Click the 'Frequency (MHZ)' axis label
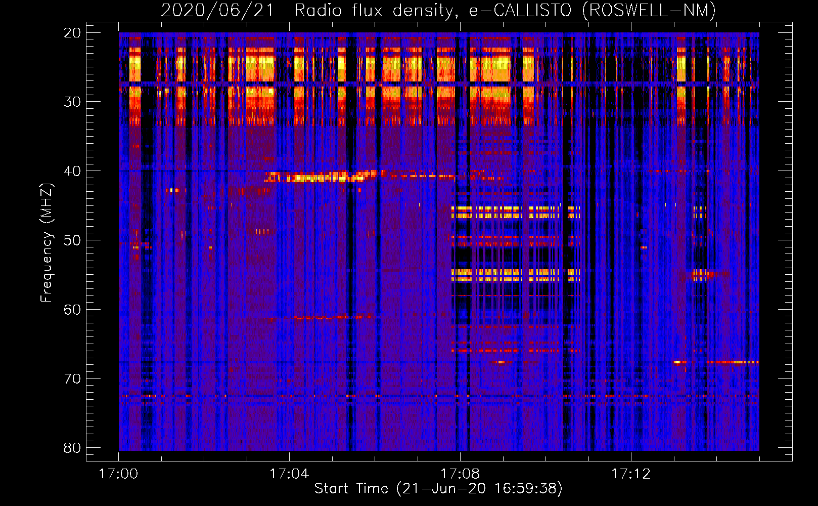Viewport: 818px width, 506px height. coord(46,243)
